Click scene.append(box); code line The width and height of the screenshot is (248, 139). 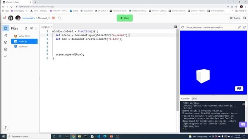70,54
